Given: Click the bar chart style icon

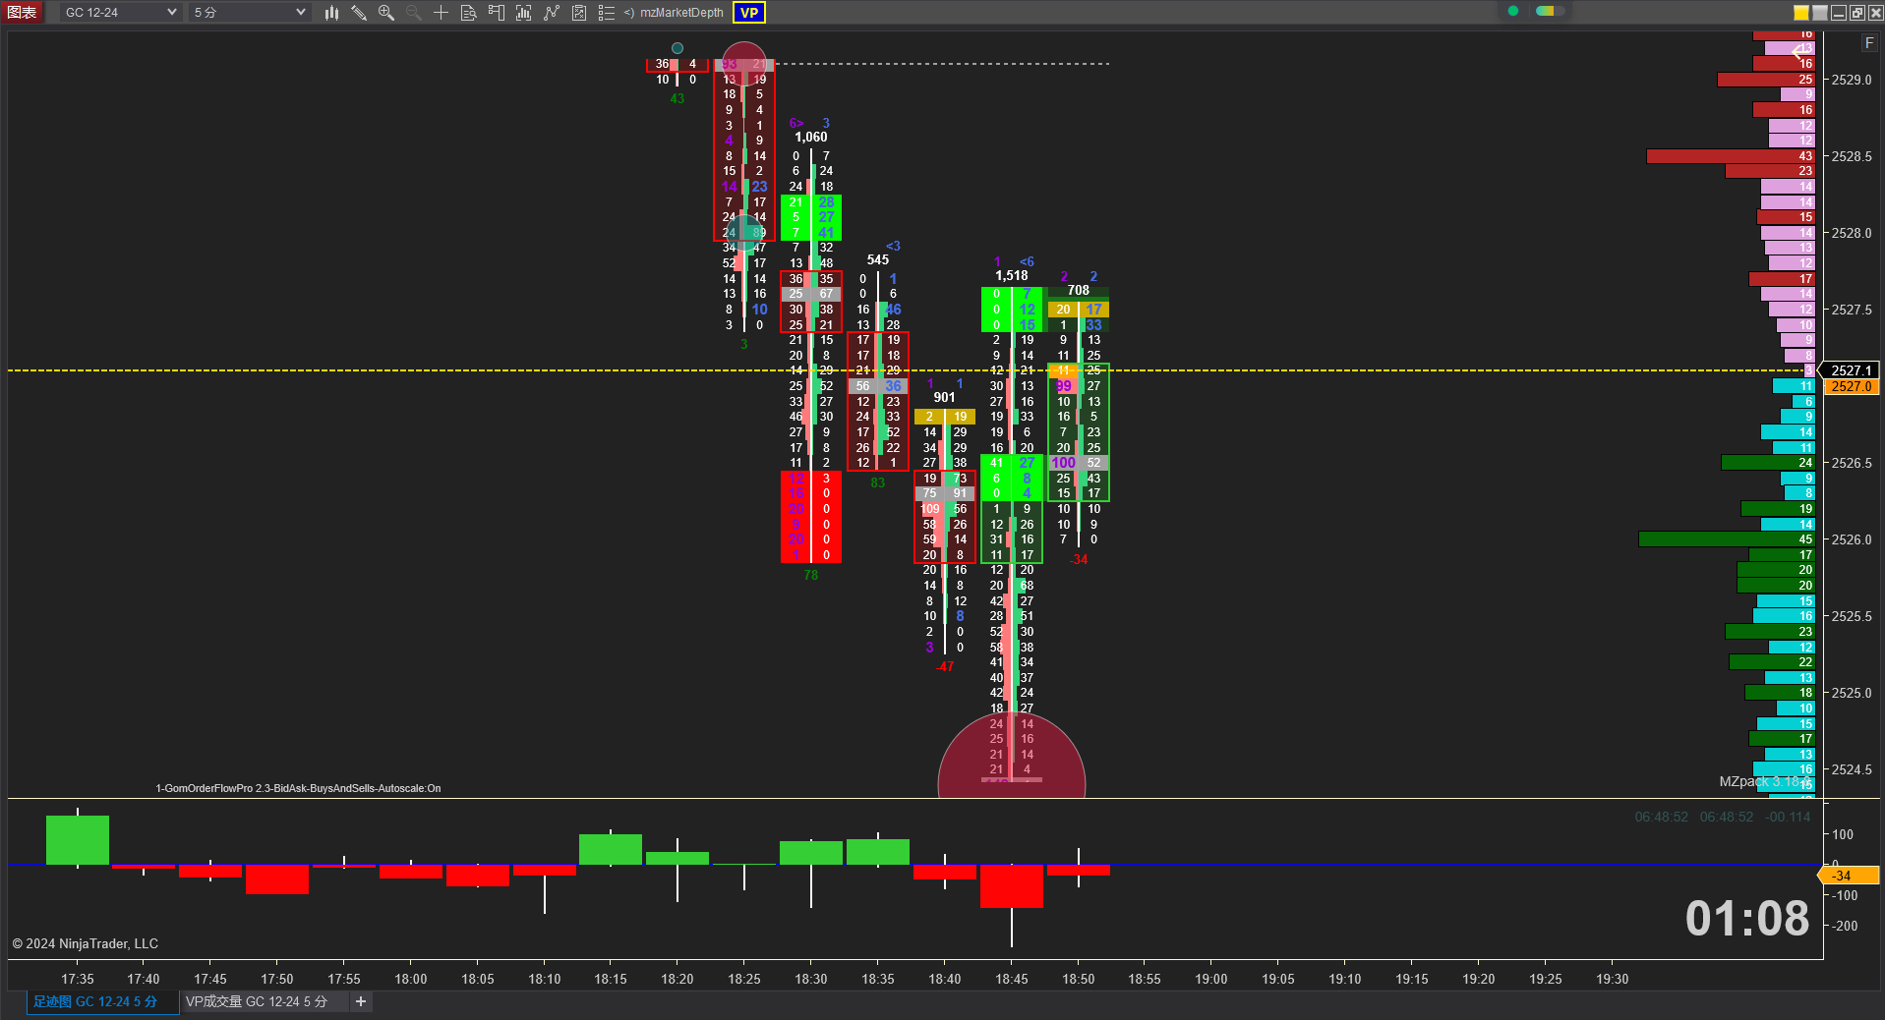Looking at the screenshot, I should coord(331,13).
